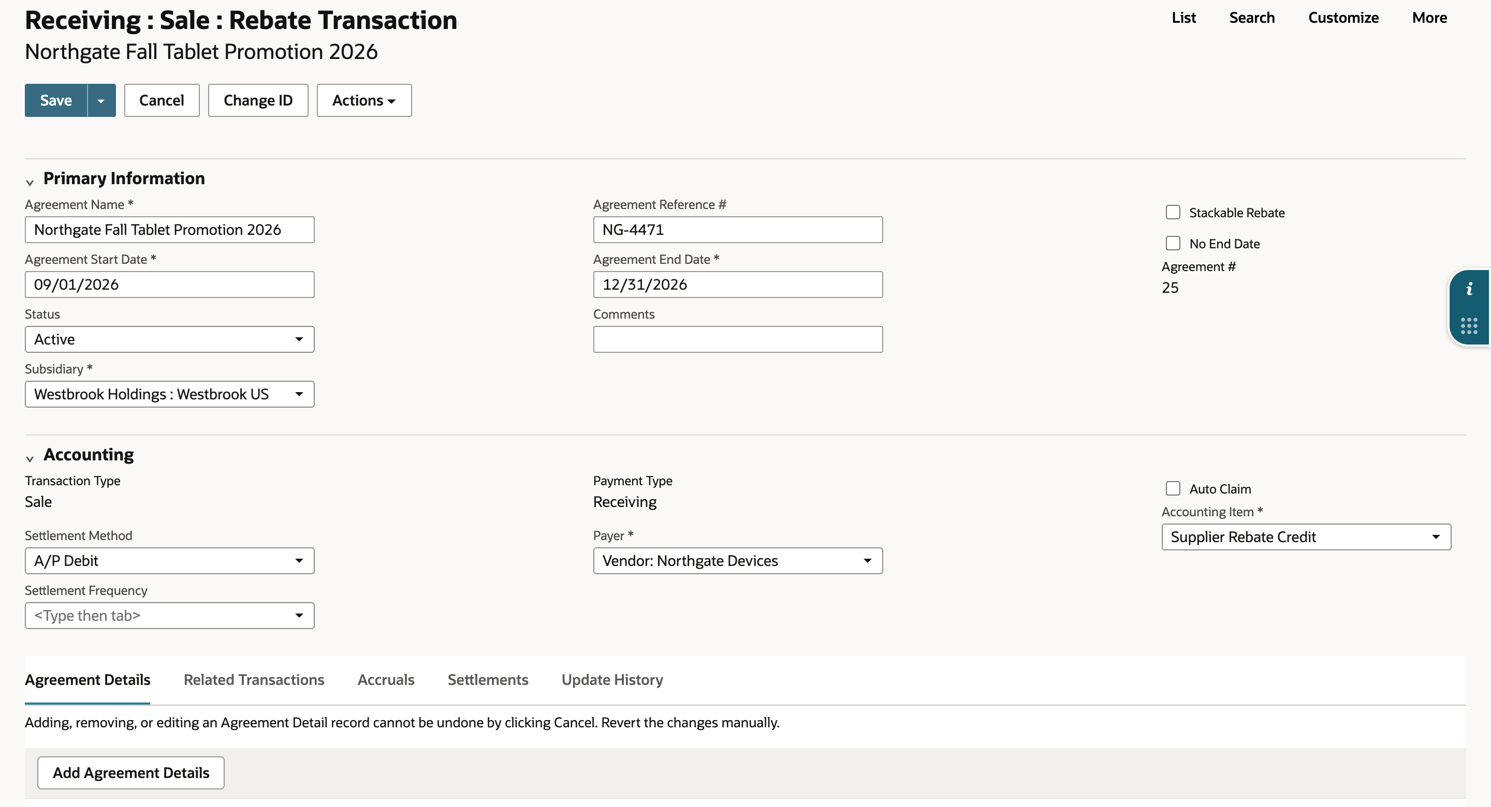Switch to the Accruals tab
Screen dimensions: 1491x807
[x=386, y=680]
